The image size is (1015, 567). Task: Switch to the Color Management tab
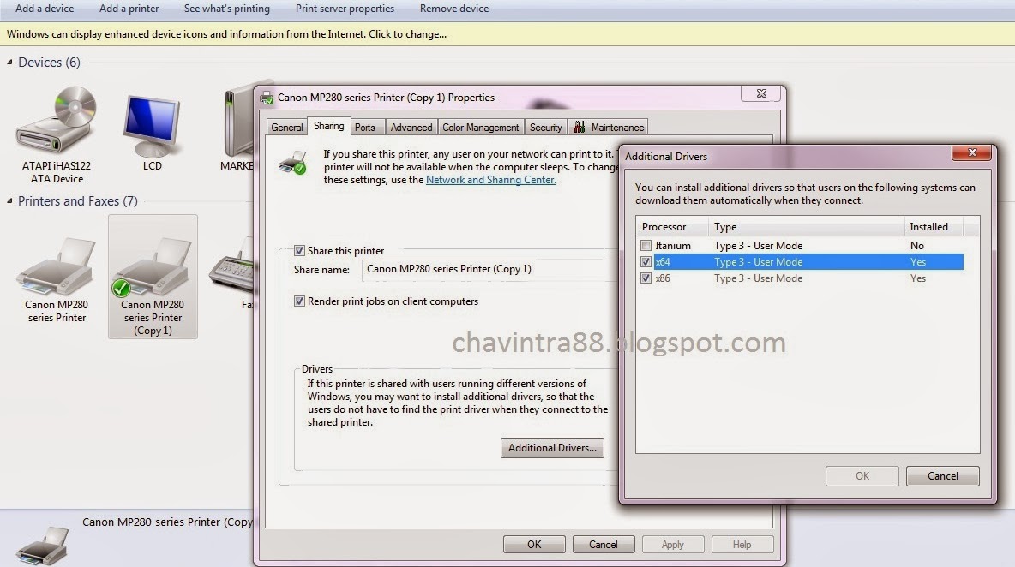click(x=480, y=128)
